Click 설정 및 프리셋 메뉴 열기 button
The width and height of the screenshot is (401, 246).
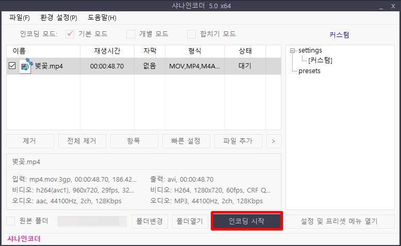(x=340, y=221)
